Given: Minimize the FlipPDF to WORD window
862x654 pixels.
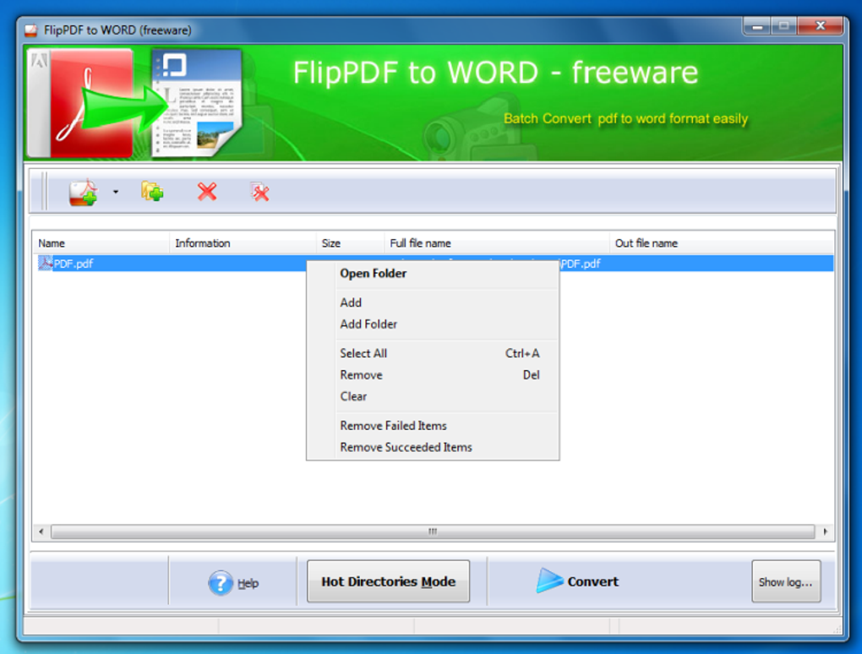Looking at the screenshot, I should click(x=757, y=26).
